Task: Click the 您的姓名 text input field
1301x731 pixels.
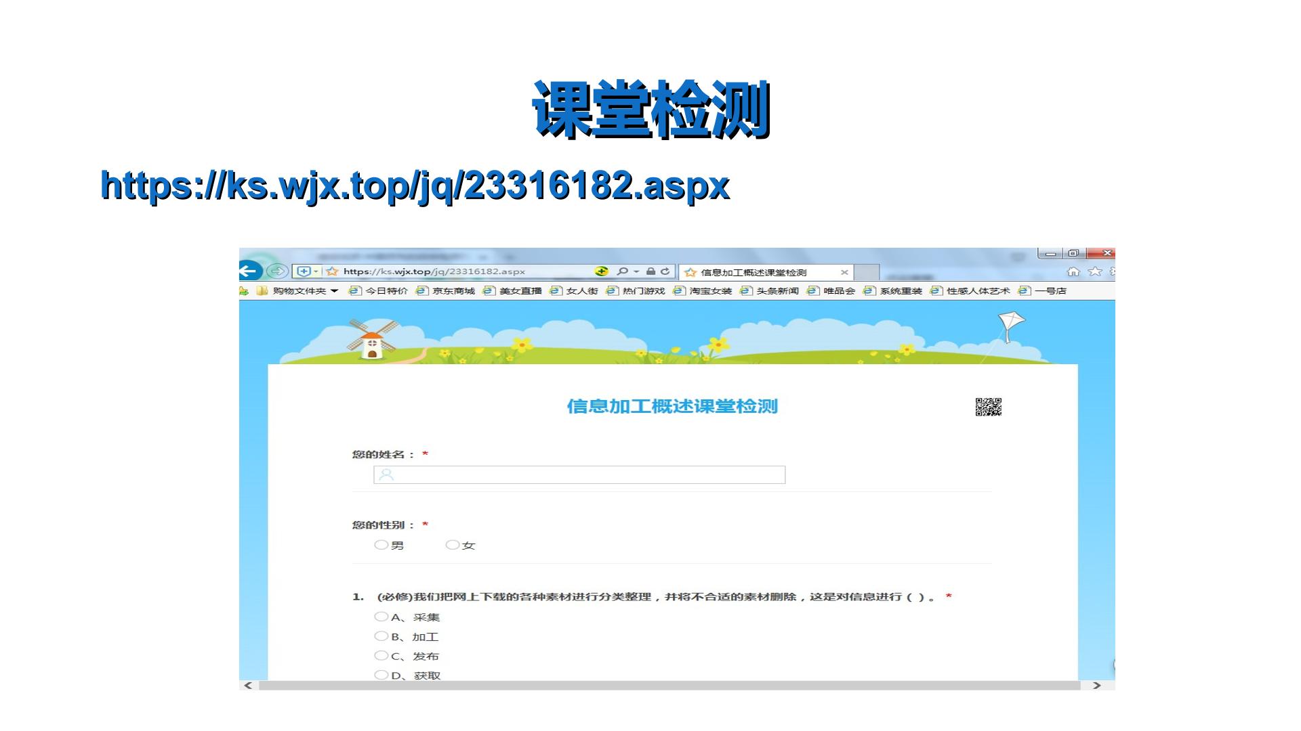Action: point(579,474)
